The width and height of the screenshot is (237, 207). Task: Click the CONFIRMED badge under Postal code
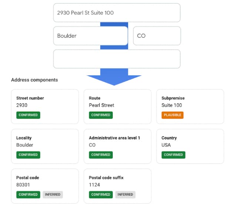[28, 195]
